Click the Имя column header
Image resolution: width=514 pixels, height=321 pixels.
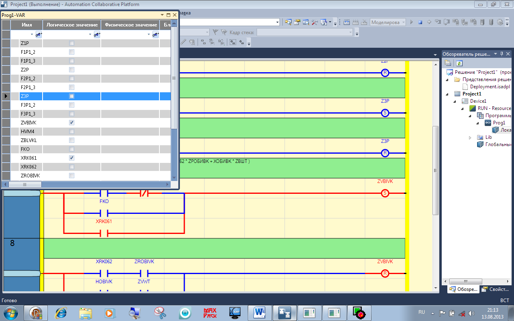point(27,25)
